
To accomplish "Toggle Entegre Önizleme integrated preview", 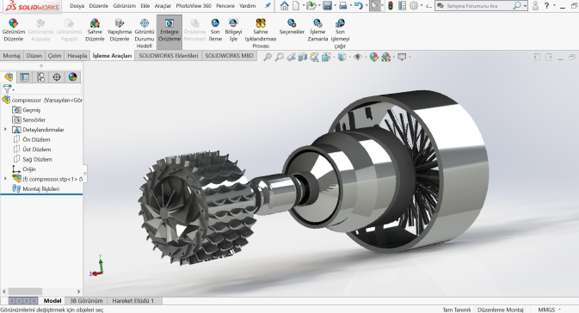I will pos(169,32).
